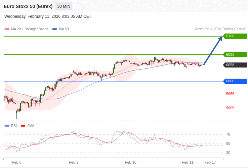The height and width of the screenshot is (168, 248).
Task: Select the 6095 green resistance price tag
Action: click(x=235, y=54)
